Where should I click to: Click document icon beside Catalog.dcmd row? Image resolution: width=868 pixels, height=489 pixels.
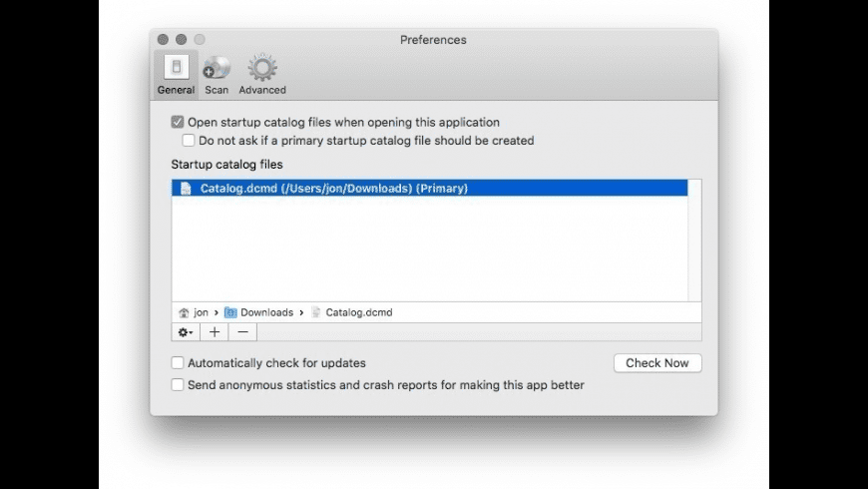pyautogui.click(x=186, y=189)
